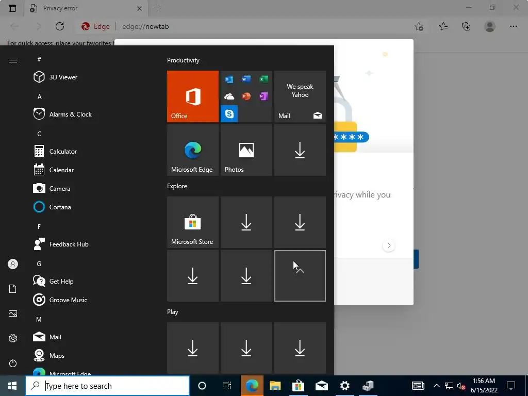Open Microsoft Store on the taskbar
The image size is (528, 396).
click(x=298, y=386)
